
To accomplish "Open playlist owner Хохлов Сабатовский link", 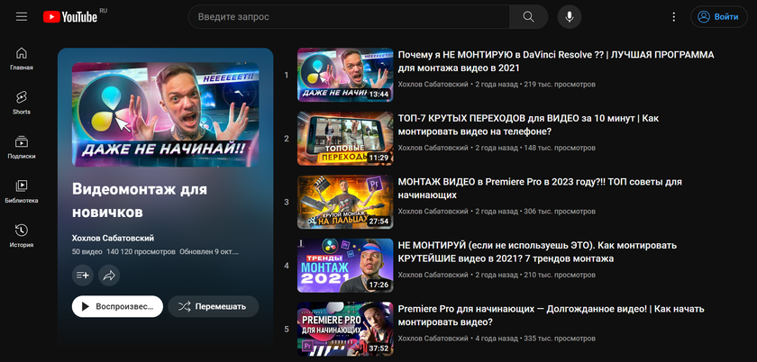I will pos(113,238).
